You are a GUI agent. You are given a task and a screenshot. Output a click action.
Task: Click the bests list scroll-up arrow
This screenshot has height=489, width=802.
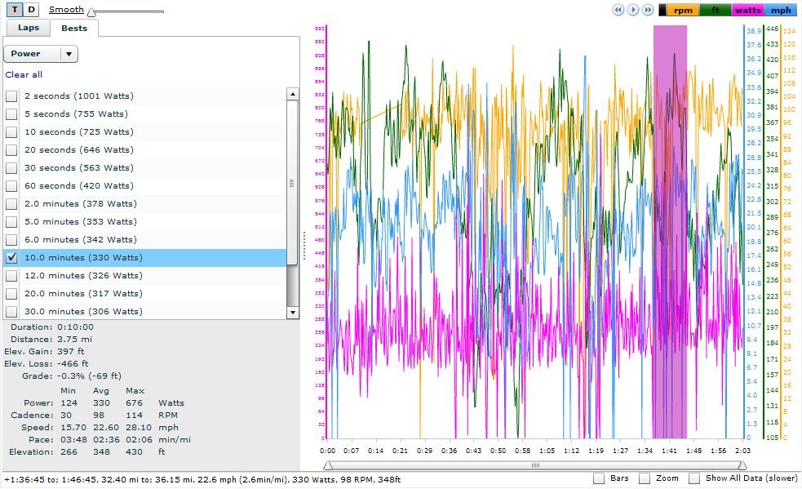click(293, 94)
